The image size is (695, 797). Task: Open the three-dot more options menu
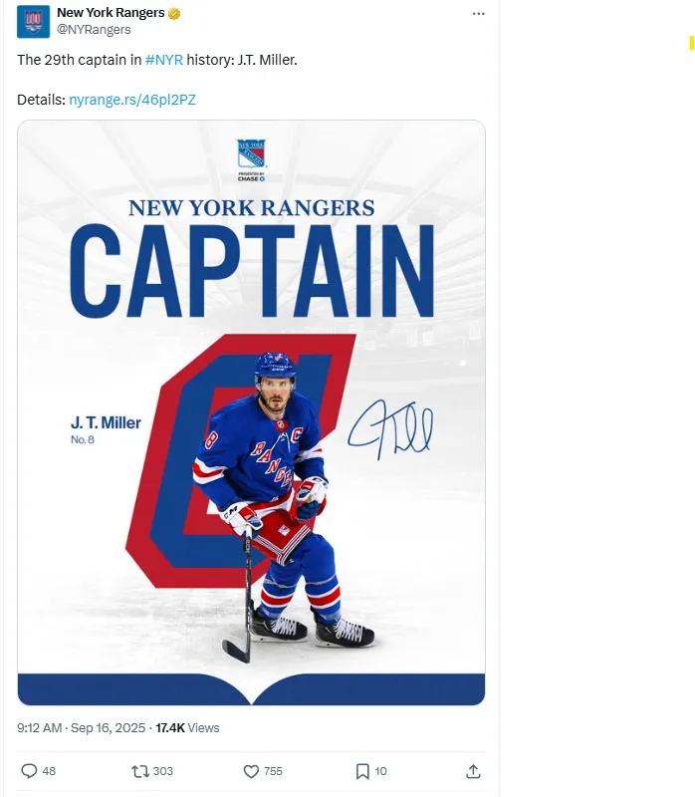(x=479, y=14)
